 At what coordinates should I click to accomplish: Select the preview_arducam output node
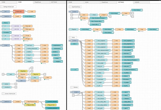[x=52, y=108]
